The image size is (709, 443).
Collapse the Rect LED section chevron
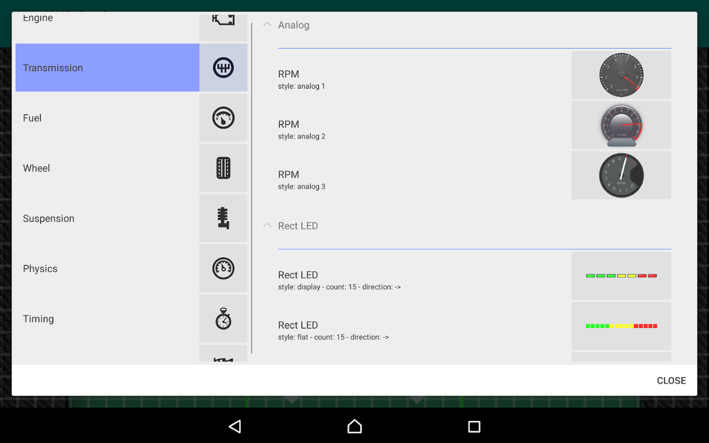(267, 225)
